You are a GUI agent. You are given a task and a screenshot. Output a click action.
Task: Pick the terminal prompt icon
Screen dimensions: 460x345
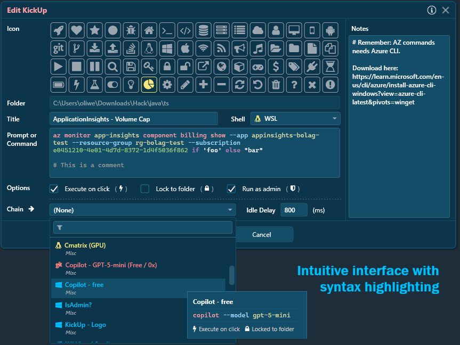pos(167,30)
